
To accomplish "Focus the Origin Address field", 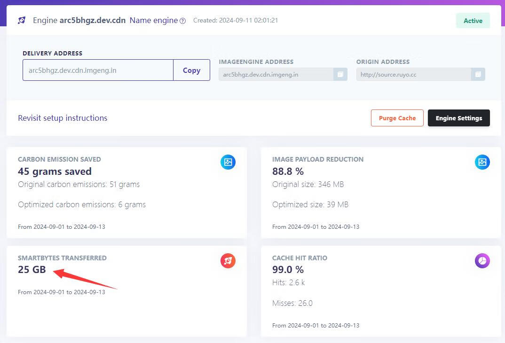I will (413, 74).
